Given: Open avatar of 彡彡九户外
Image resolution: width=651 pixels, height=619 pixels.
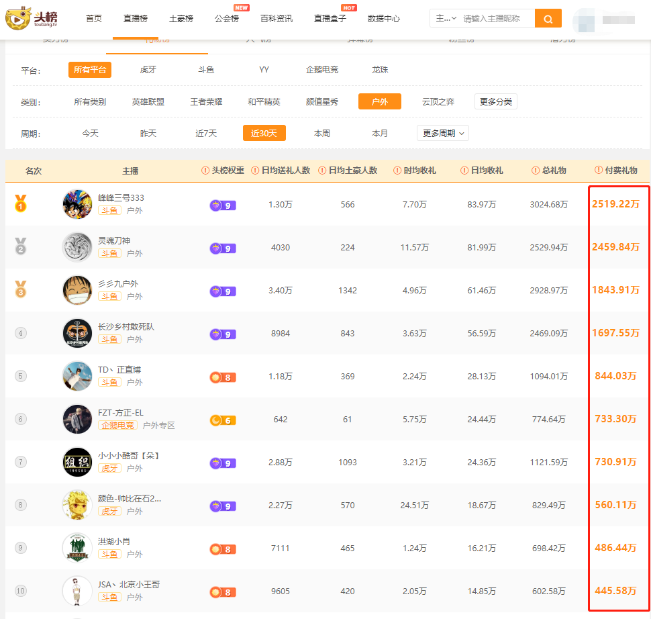Looking at the screenshot, I should (77, 290).
